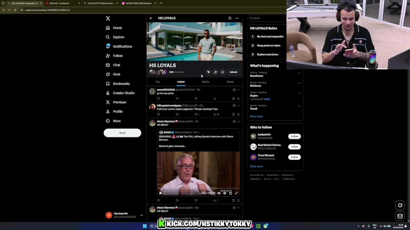
Task: Enter fullscreen on the embedded video
Action: (236, 193)
